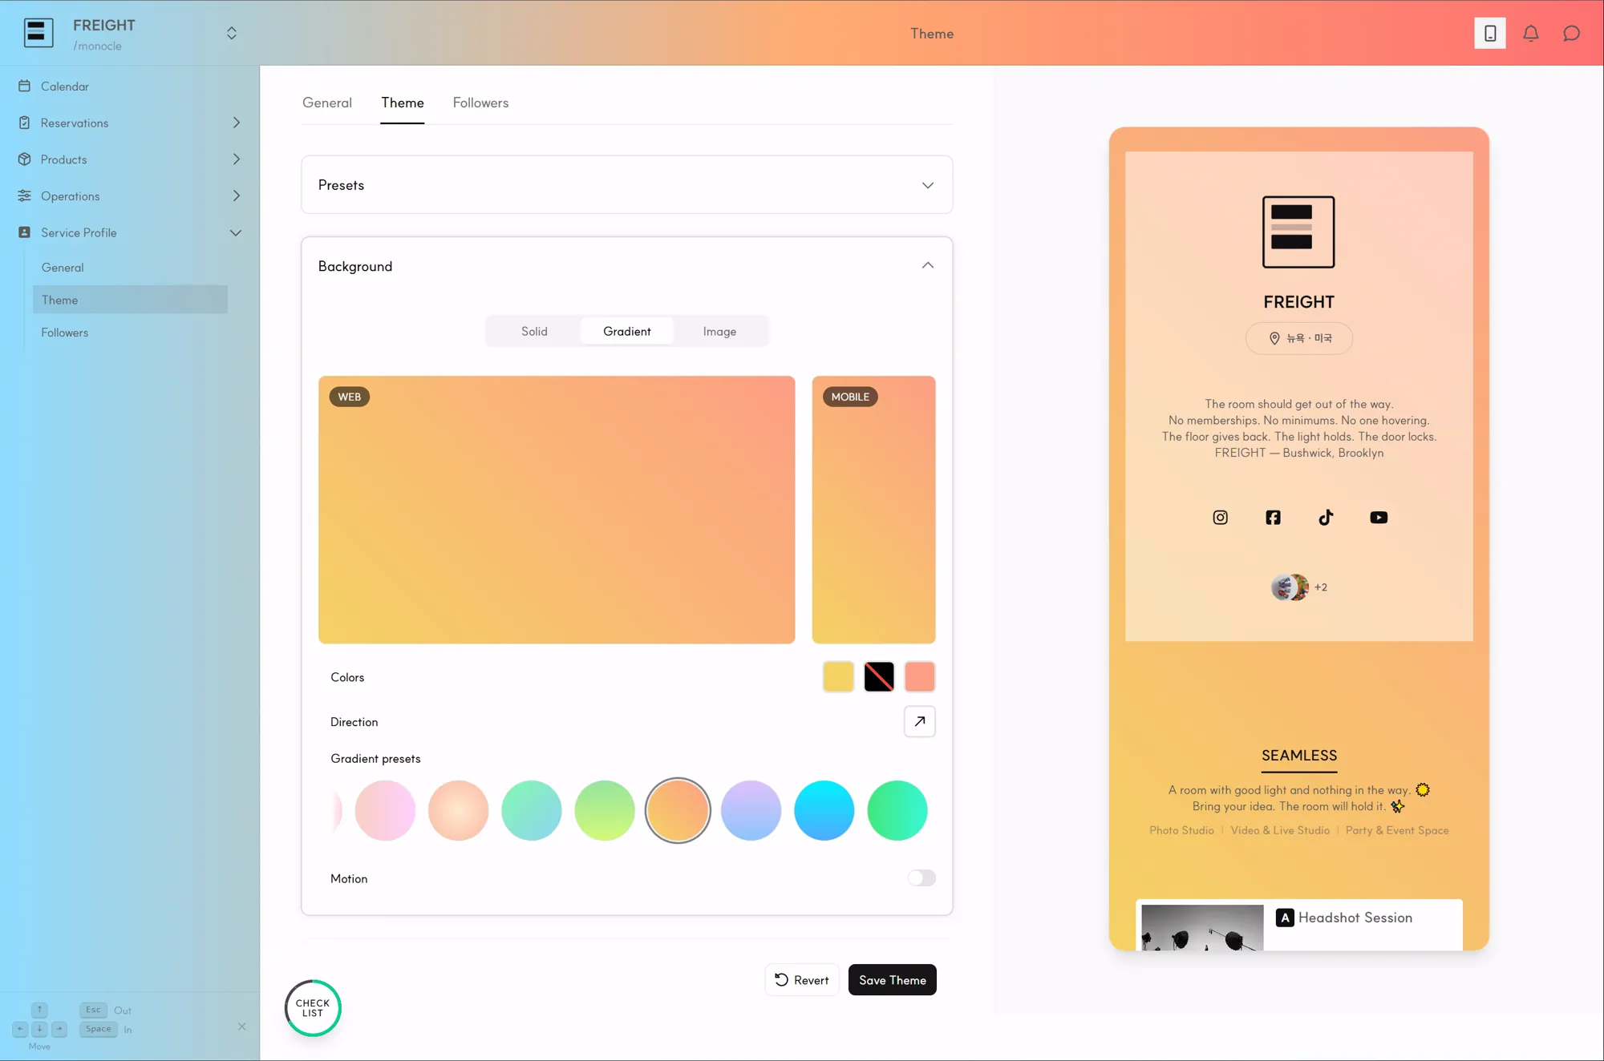The image size is (1604, 1061).
Task: Click Facebook icon in preview
Action: point(1273,518)
